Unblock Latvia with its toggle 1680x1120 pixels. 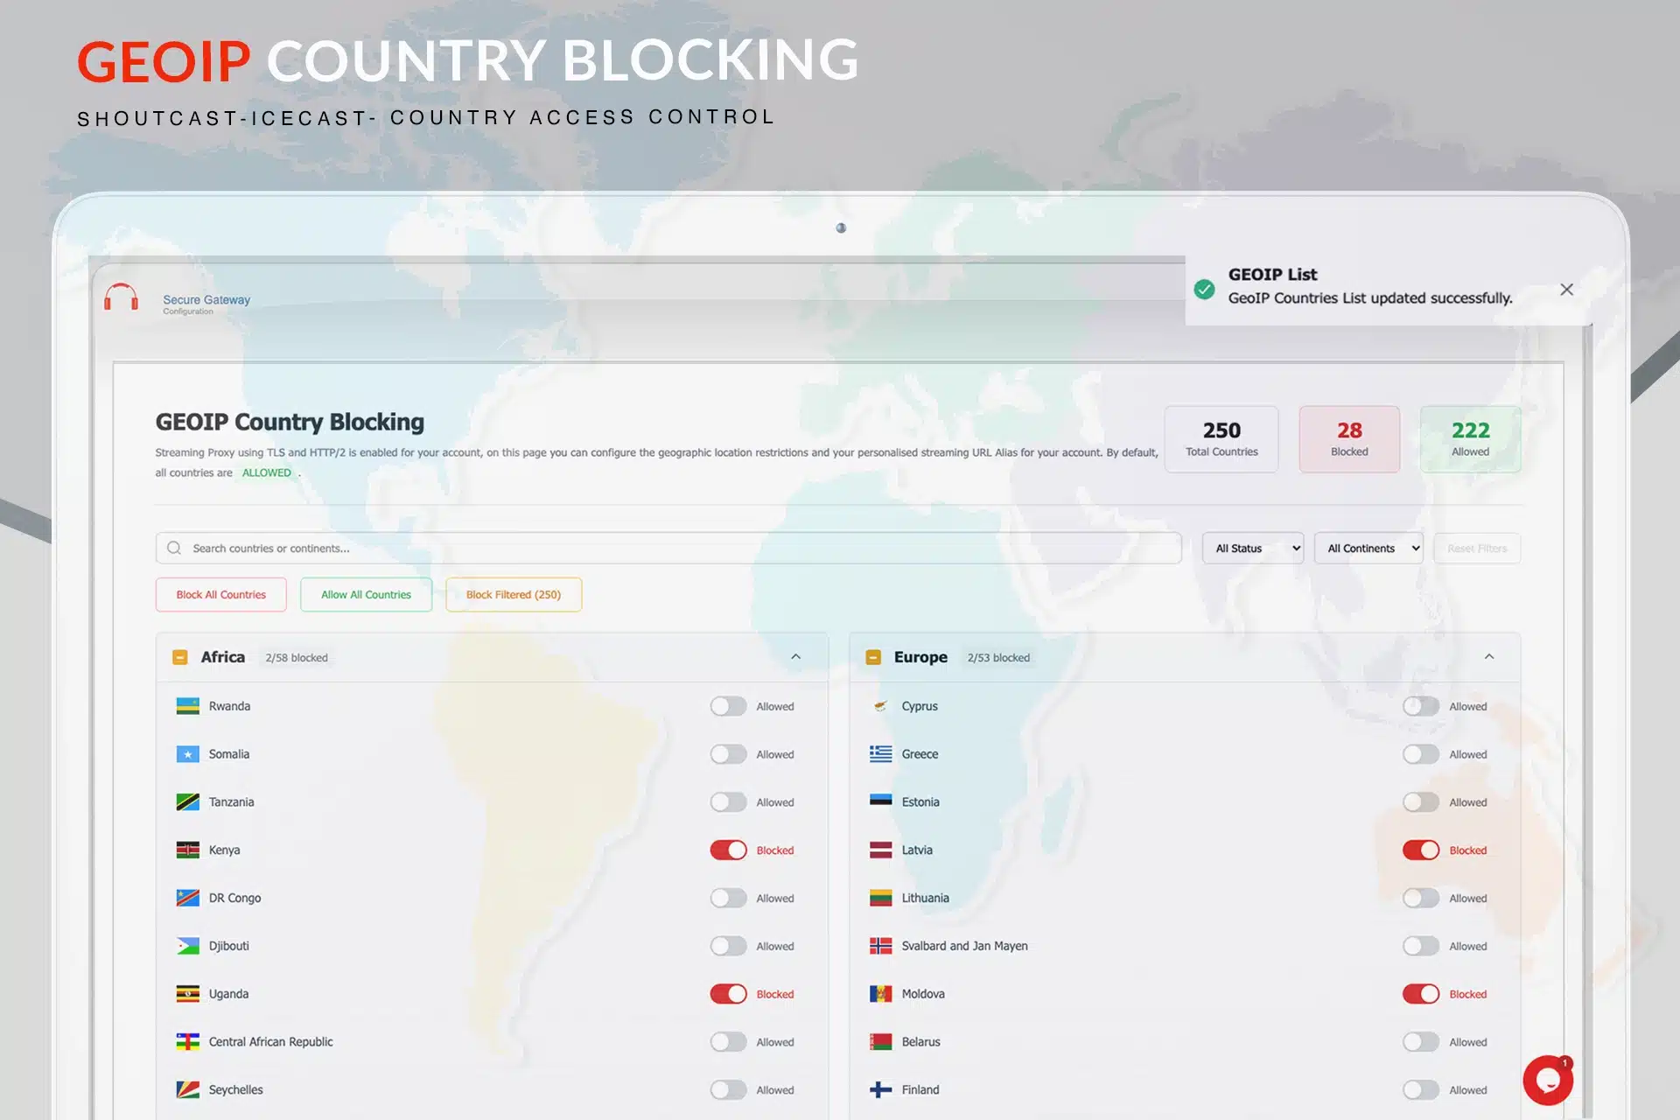coord(1421,850)
